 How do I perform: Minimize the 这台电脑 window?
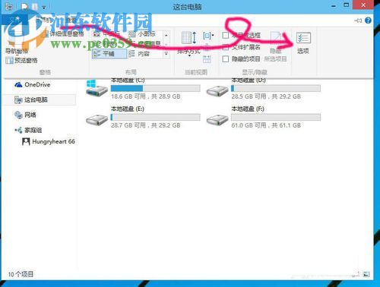pyautogui.click(x=334, y=5)
